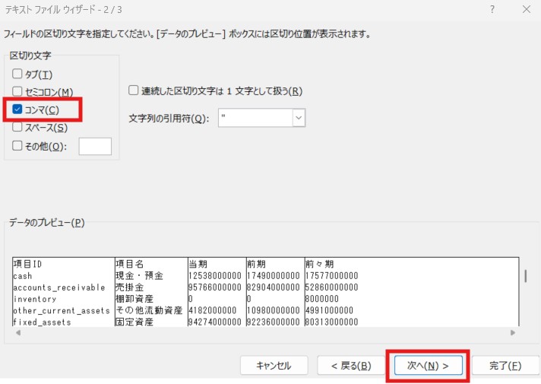Click fixed_assets in the preview
The width and height of the screenshot is (541, 384).
coord(42,322)
